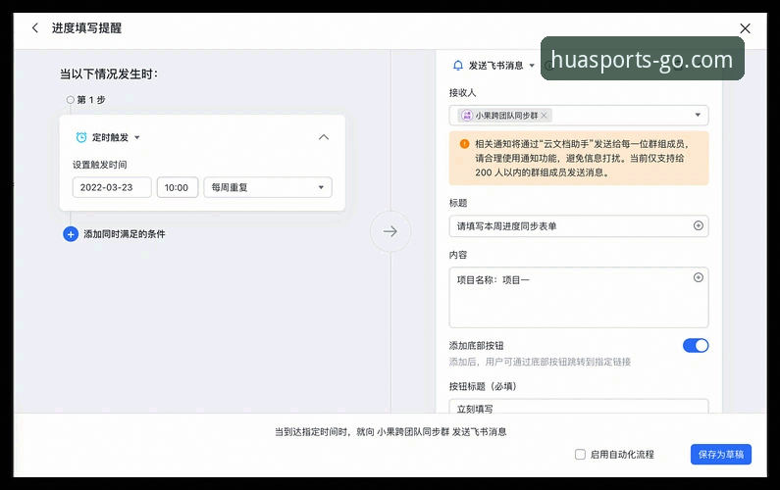Open the 每周重复 repeat dropdown
Image resolution: width=780 pixels, height=490 pixels.
tap(268, 187)
